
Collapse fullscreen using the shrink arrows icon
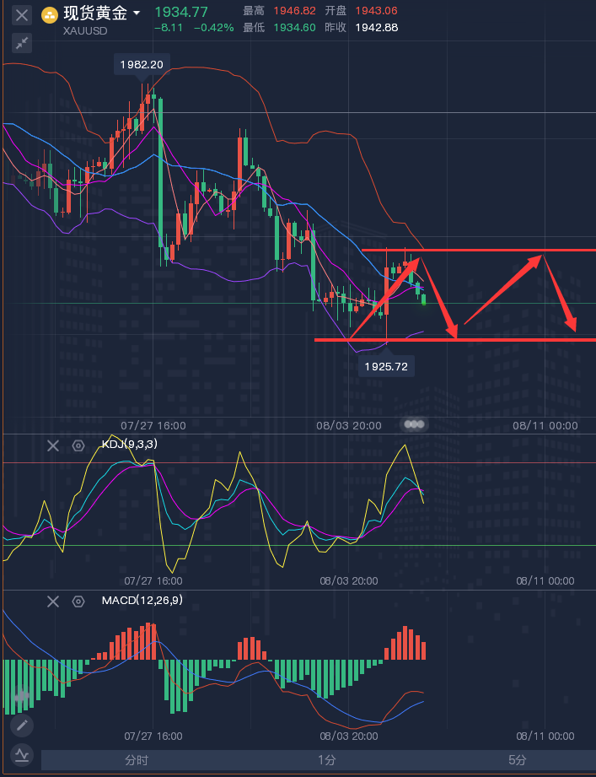(22, 43)
